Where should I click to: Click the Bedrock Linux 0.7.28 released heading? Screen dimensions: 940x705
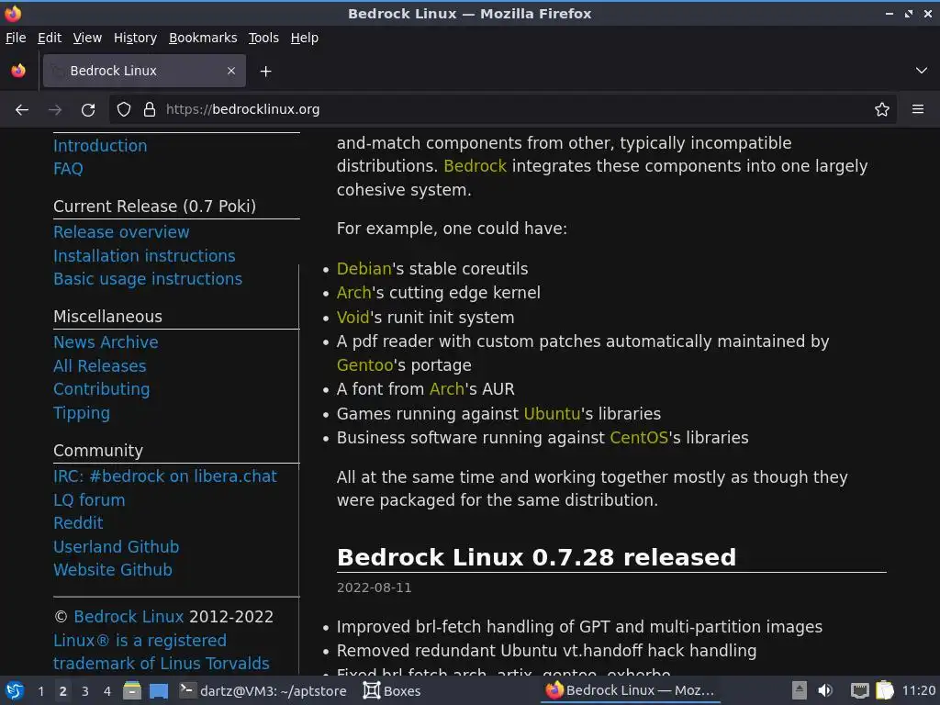click(x=536, y=557)
